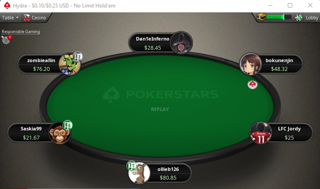Click bokunenjin's anime avatar

pos(250,64)
